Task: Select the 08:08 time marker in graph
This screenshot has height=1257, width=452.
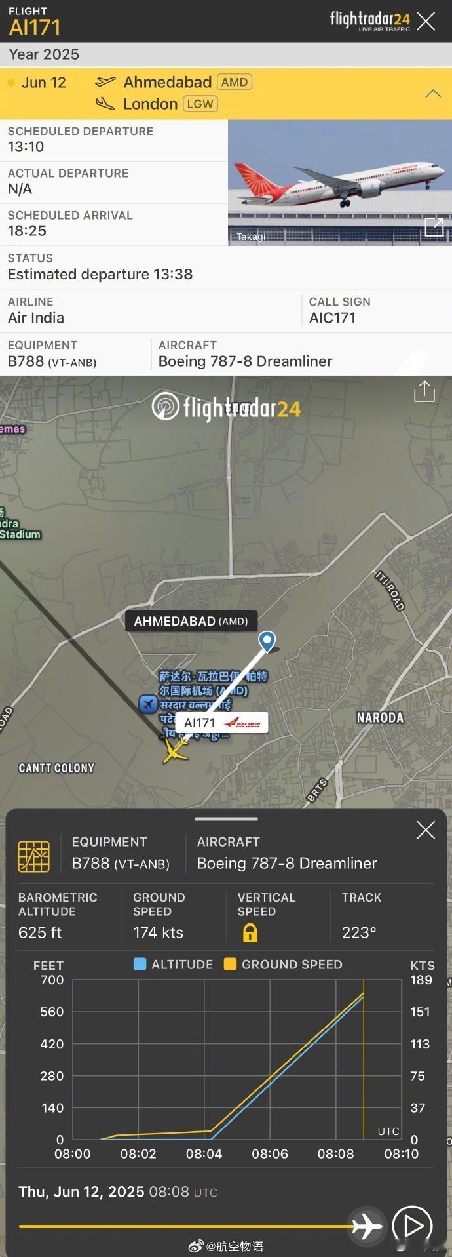Action: click(x=335, y=1153)
